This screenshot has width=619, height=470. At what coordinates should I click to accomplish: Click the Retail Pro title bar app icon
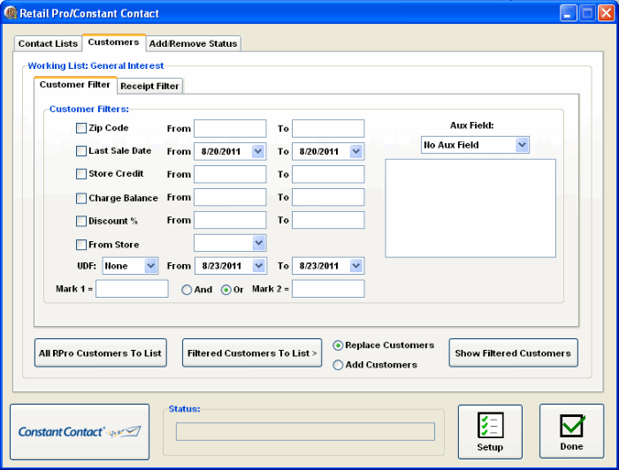click(11, 12)
